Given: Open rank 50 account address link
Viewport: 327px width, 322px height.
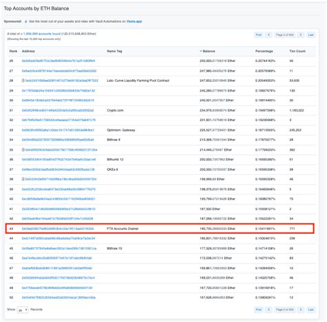Looking at the screenshot, I should [59, 297].
